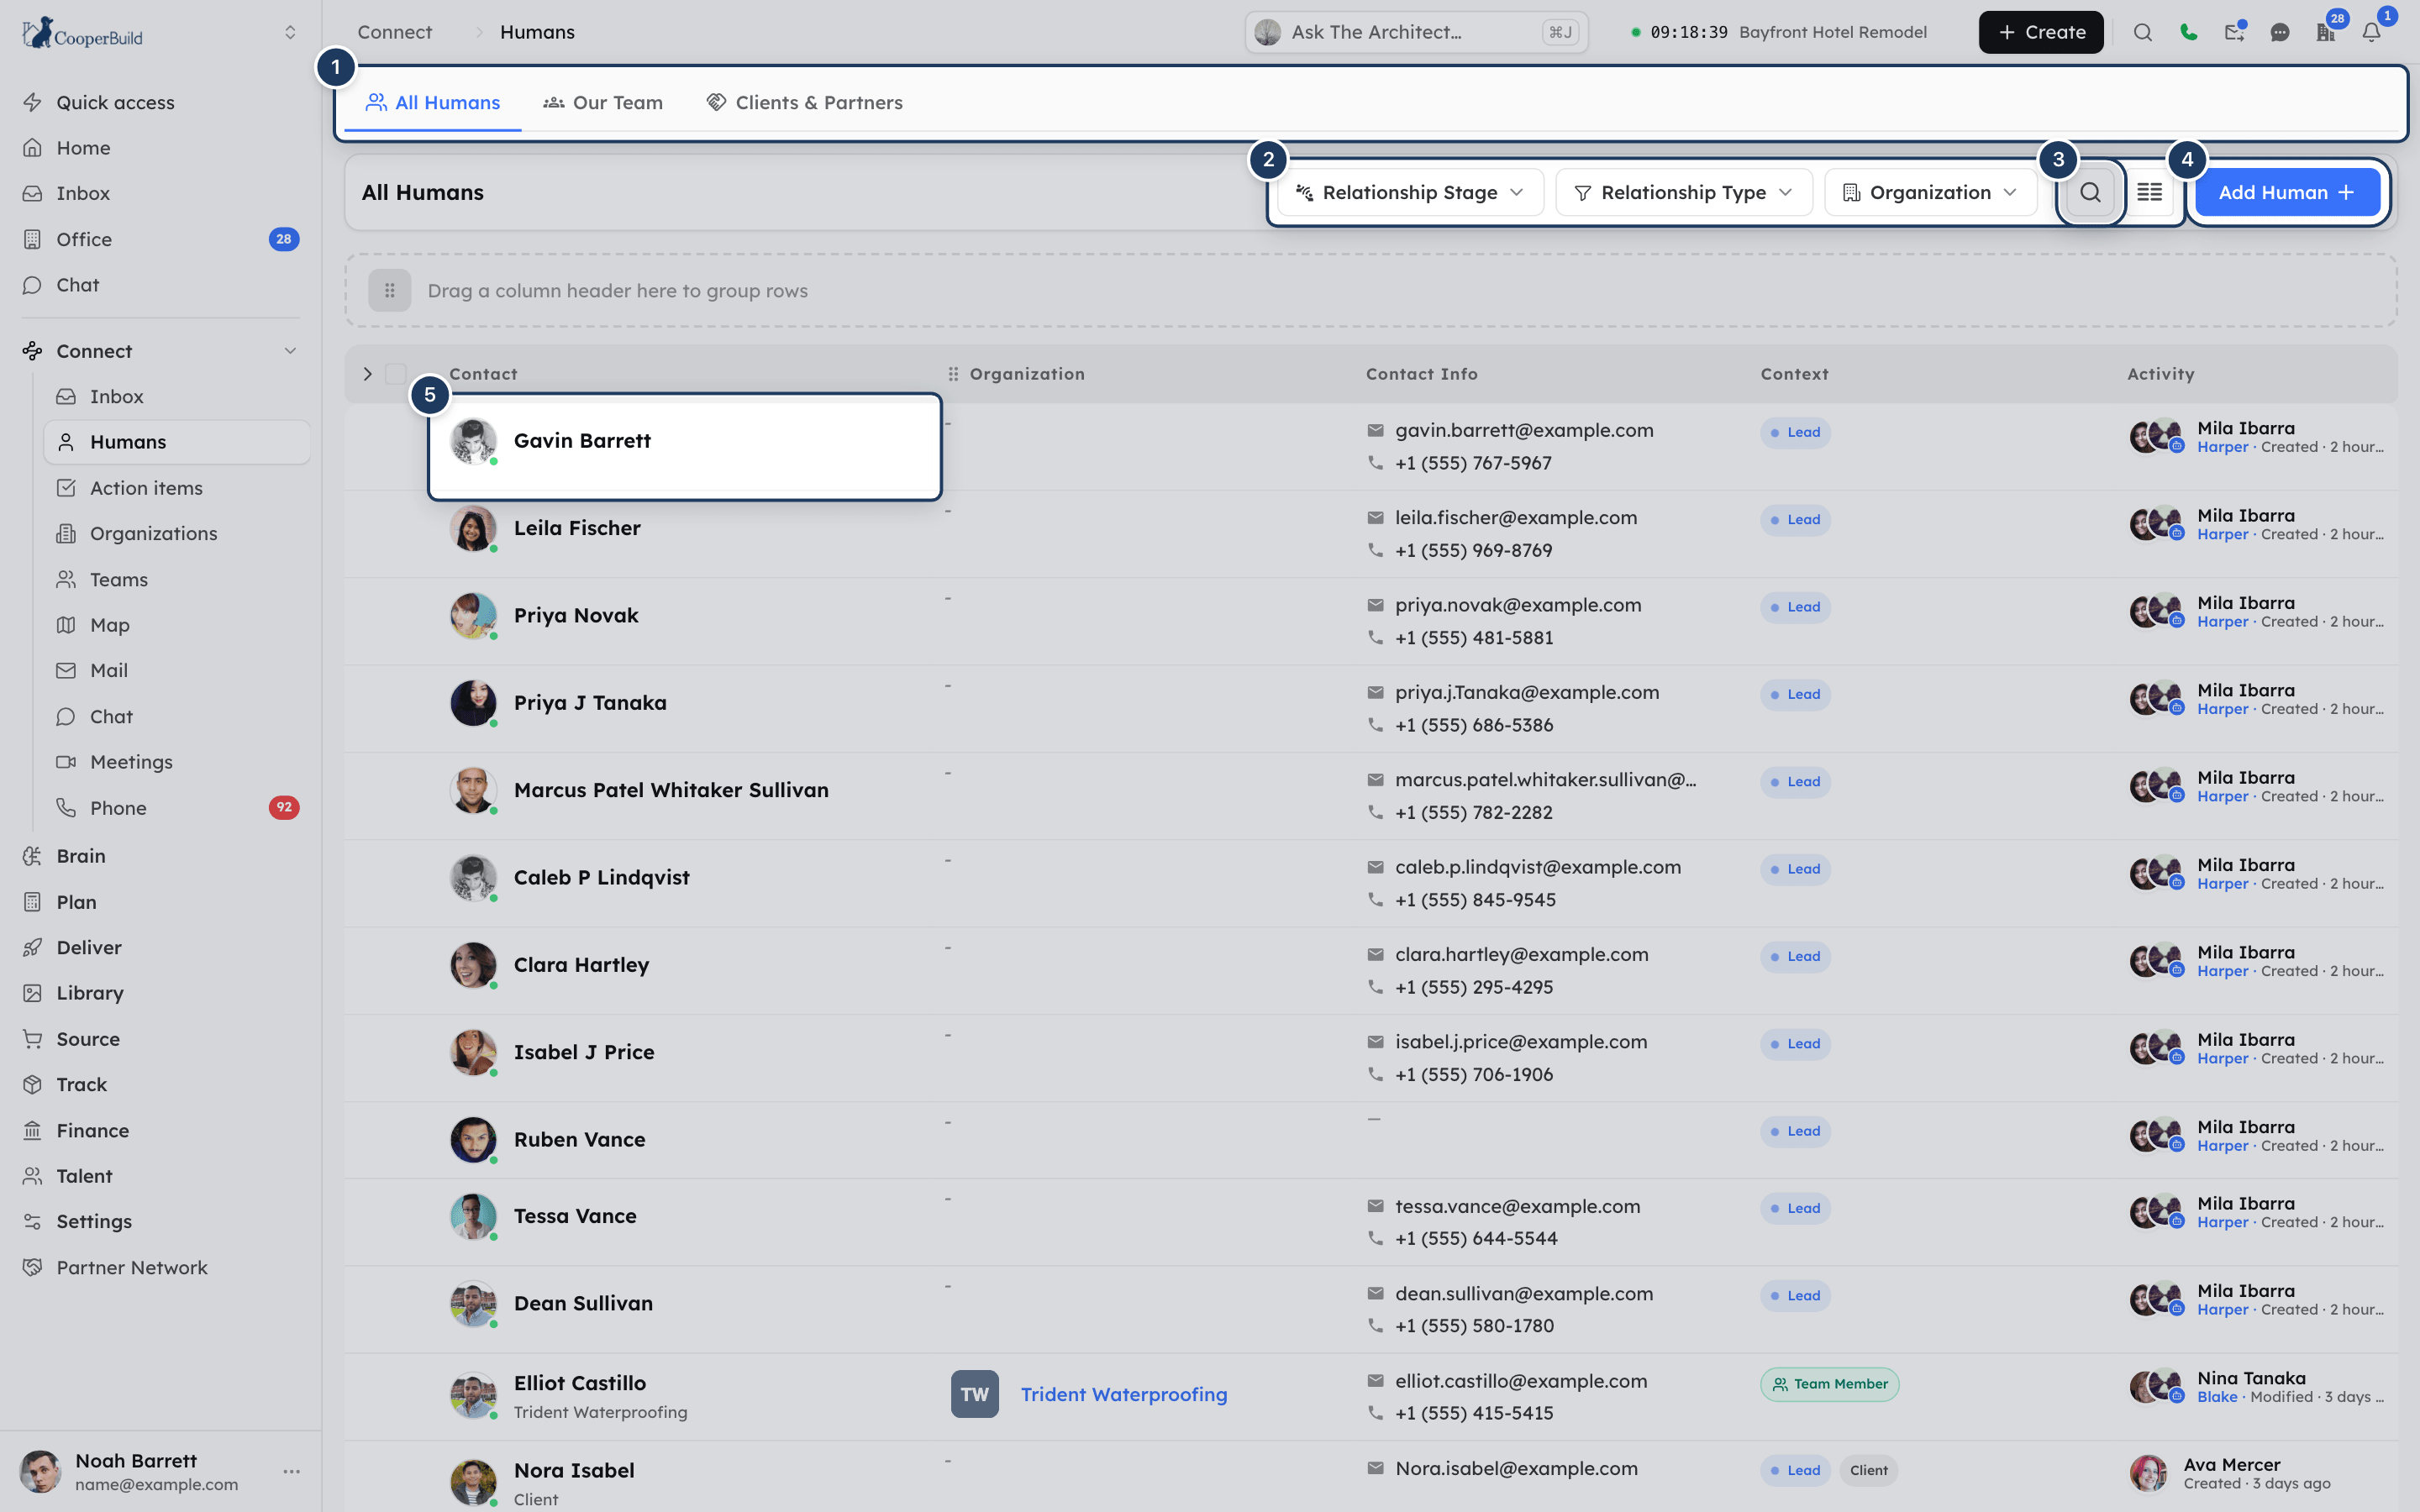Open Gavin Barrett's contact avatar
The height and width of the screenshot is (1512, 2420).
[x=473, y=441]
